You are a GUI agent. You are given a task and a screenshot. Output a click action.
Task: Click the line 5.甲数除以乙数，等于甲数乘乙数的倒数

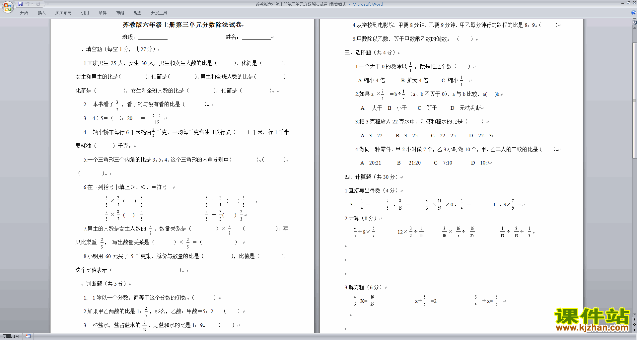tap(413, 39)
